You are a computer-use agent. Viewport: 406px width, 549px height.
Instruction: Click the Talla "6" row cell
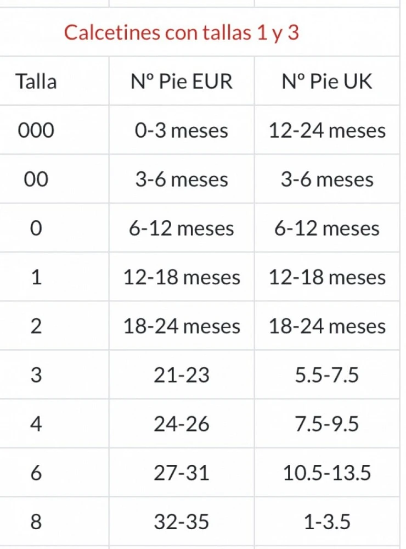click(36, 473)
